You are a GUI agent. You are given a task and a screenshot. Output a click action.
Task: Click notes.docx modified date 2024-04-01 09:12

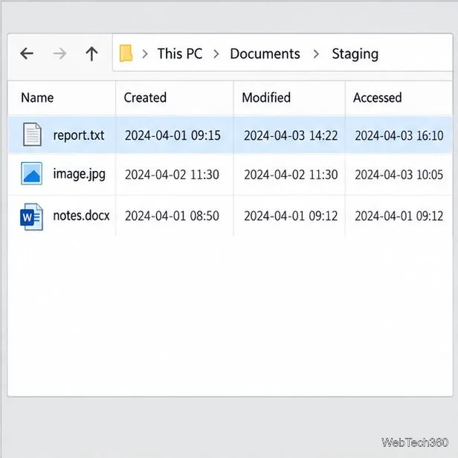click(291, 216)
